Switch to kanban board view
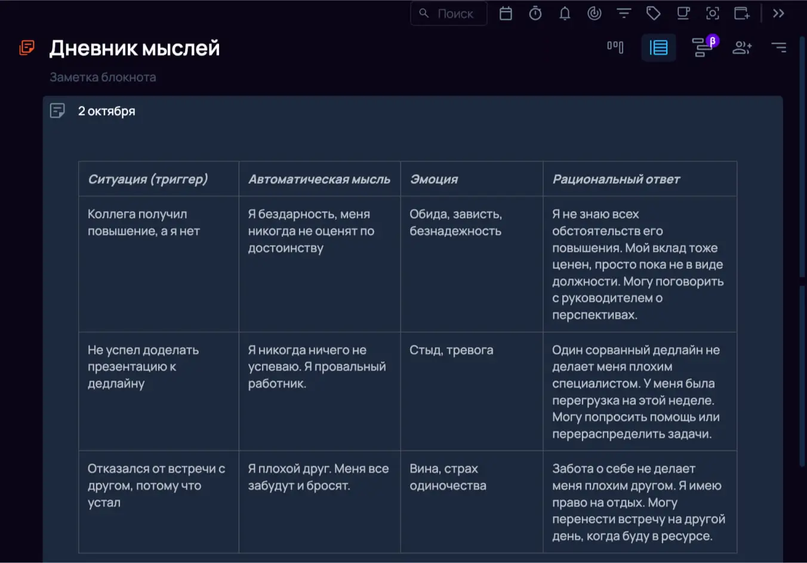807x563 pixels. pyautogui.click(x=615, y=47)
